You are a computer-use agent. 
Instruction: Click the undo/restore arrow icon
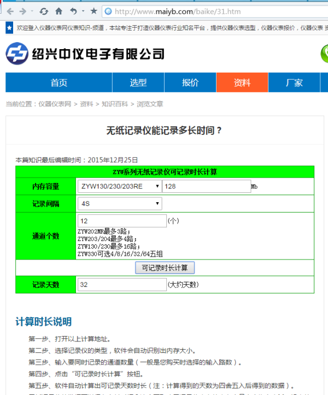[73, 11]
